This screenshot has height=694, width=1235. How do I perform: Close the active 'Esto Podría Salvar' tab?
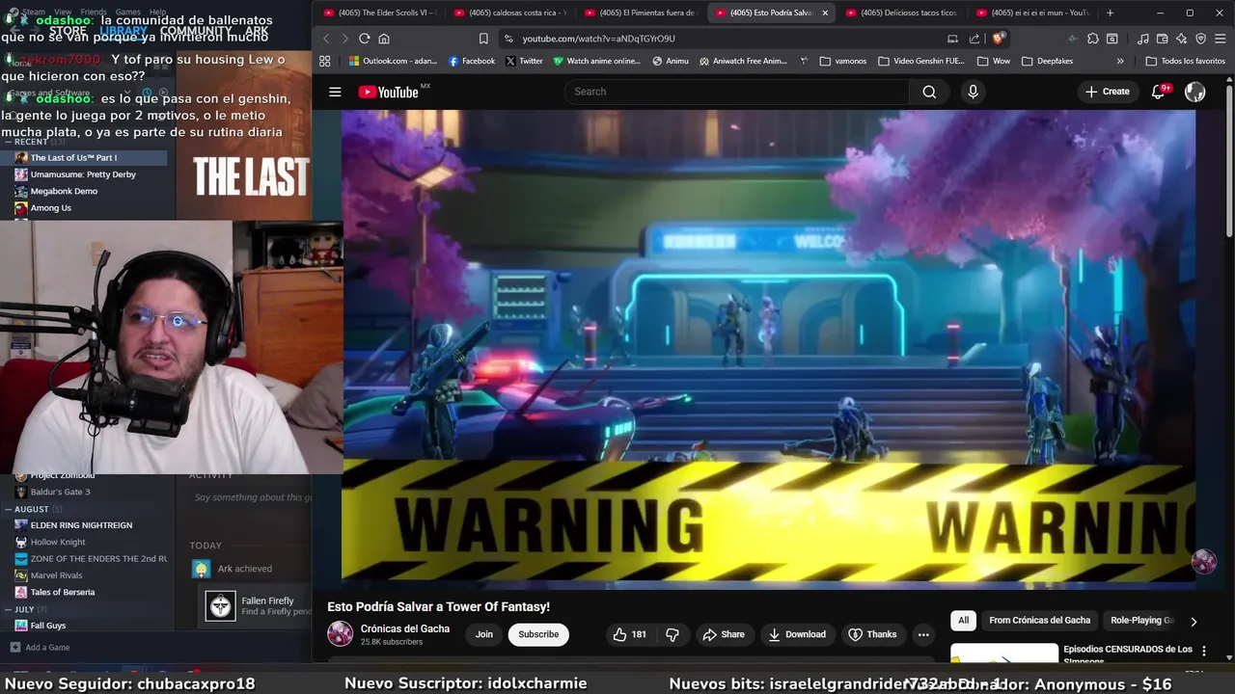824,13
